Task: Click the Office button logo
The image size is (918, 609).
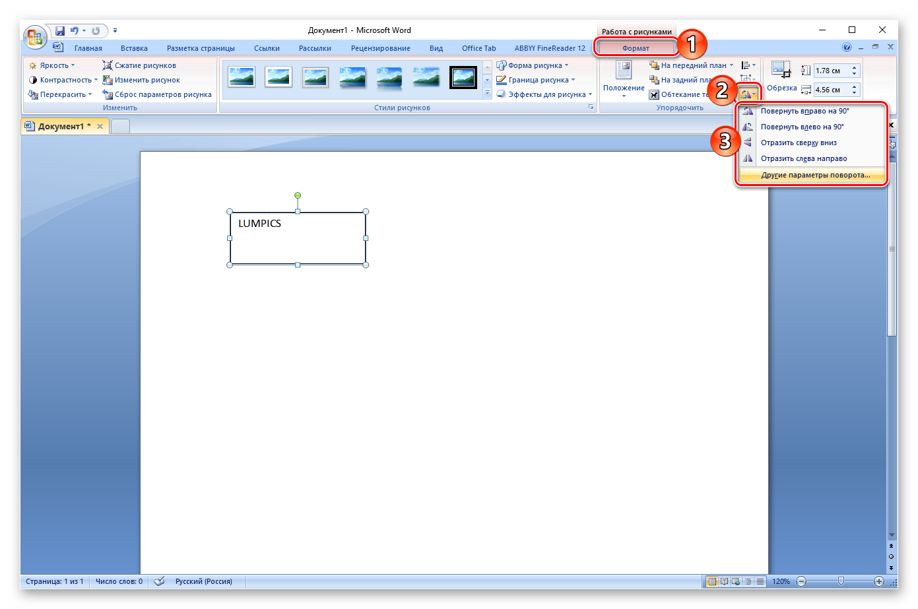Action: [34, 36]
